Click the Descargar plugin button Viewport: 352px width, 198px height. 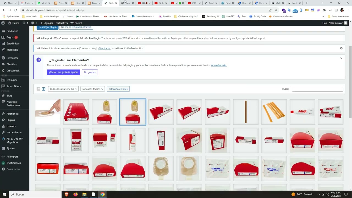[x=47, y=27]
